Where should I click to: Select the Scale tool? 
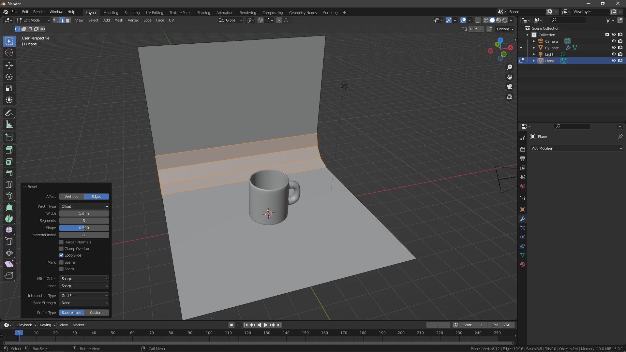point(9,88)
